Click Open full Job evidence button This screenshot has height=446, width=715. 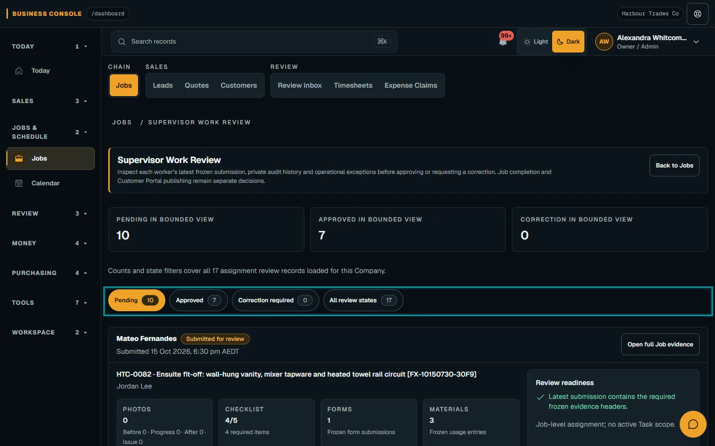tap(660, 344)
